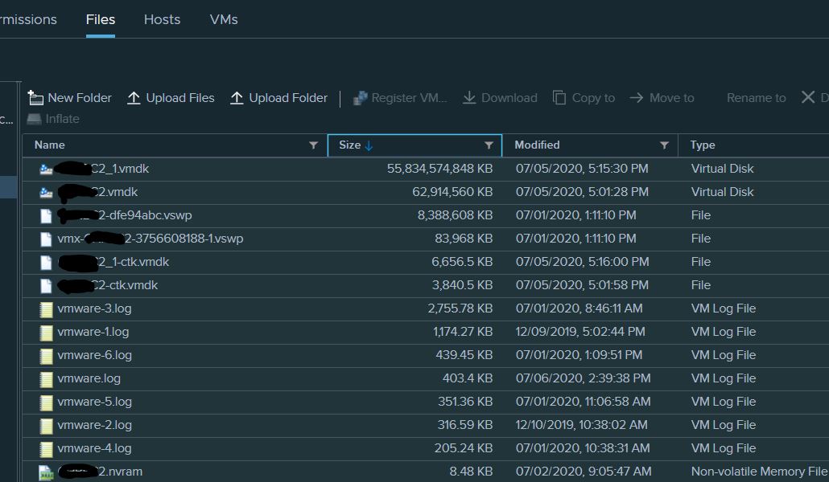Click the Move to icon

pyautogui.click(x=635, y=97)
